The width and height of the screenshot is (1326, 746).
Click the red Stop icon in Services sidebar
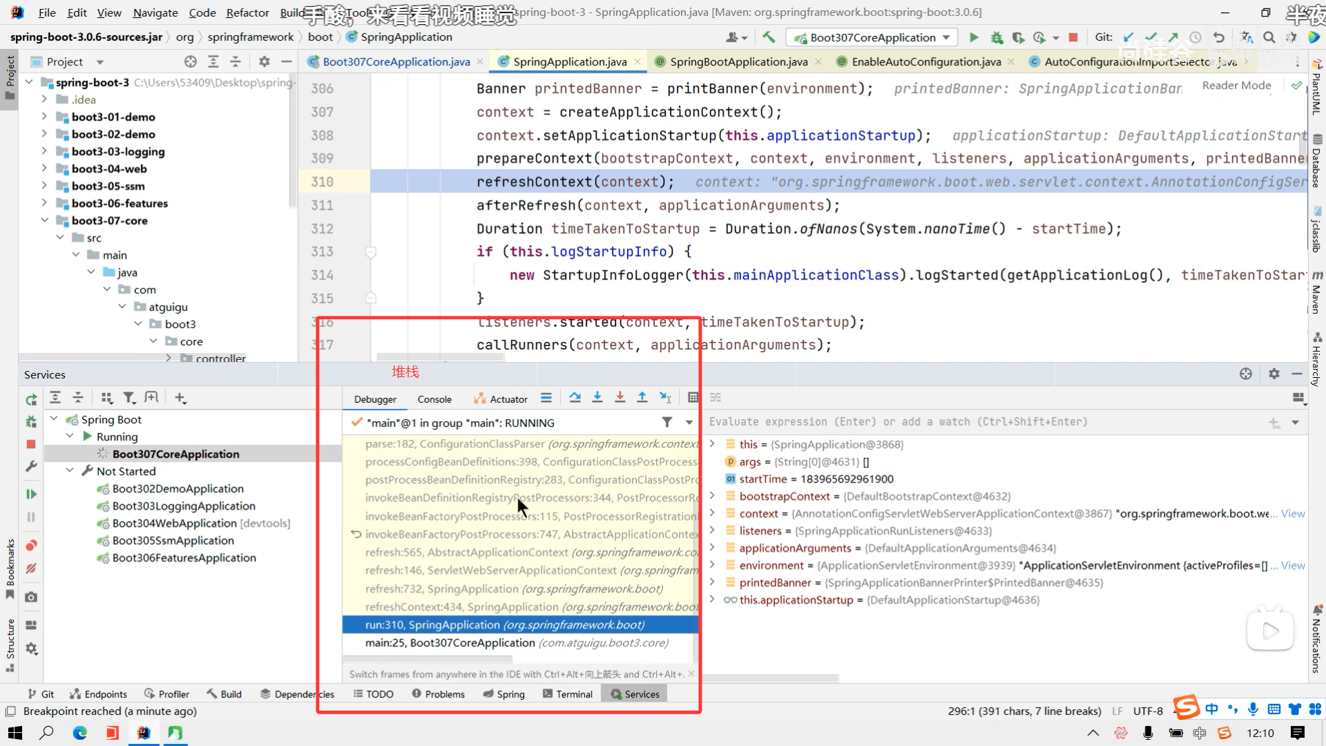point(31,444)
